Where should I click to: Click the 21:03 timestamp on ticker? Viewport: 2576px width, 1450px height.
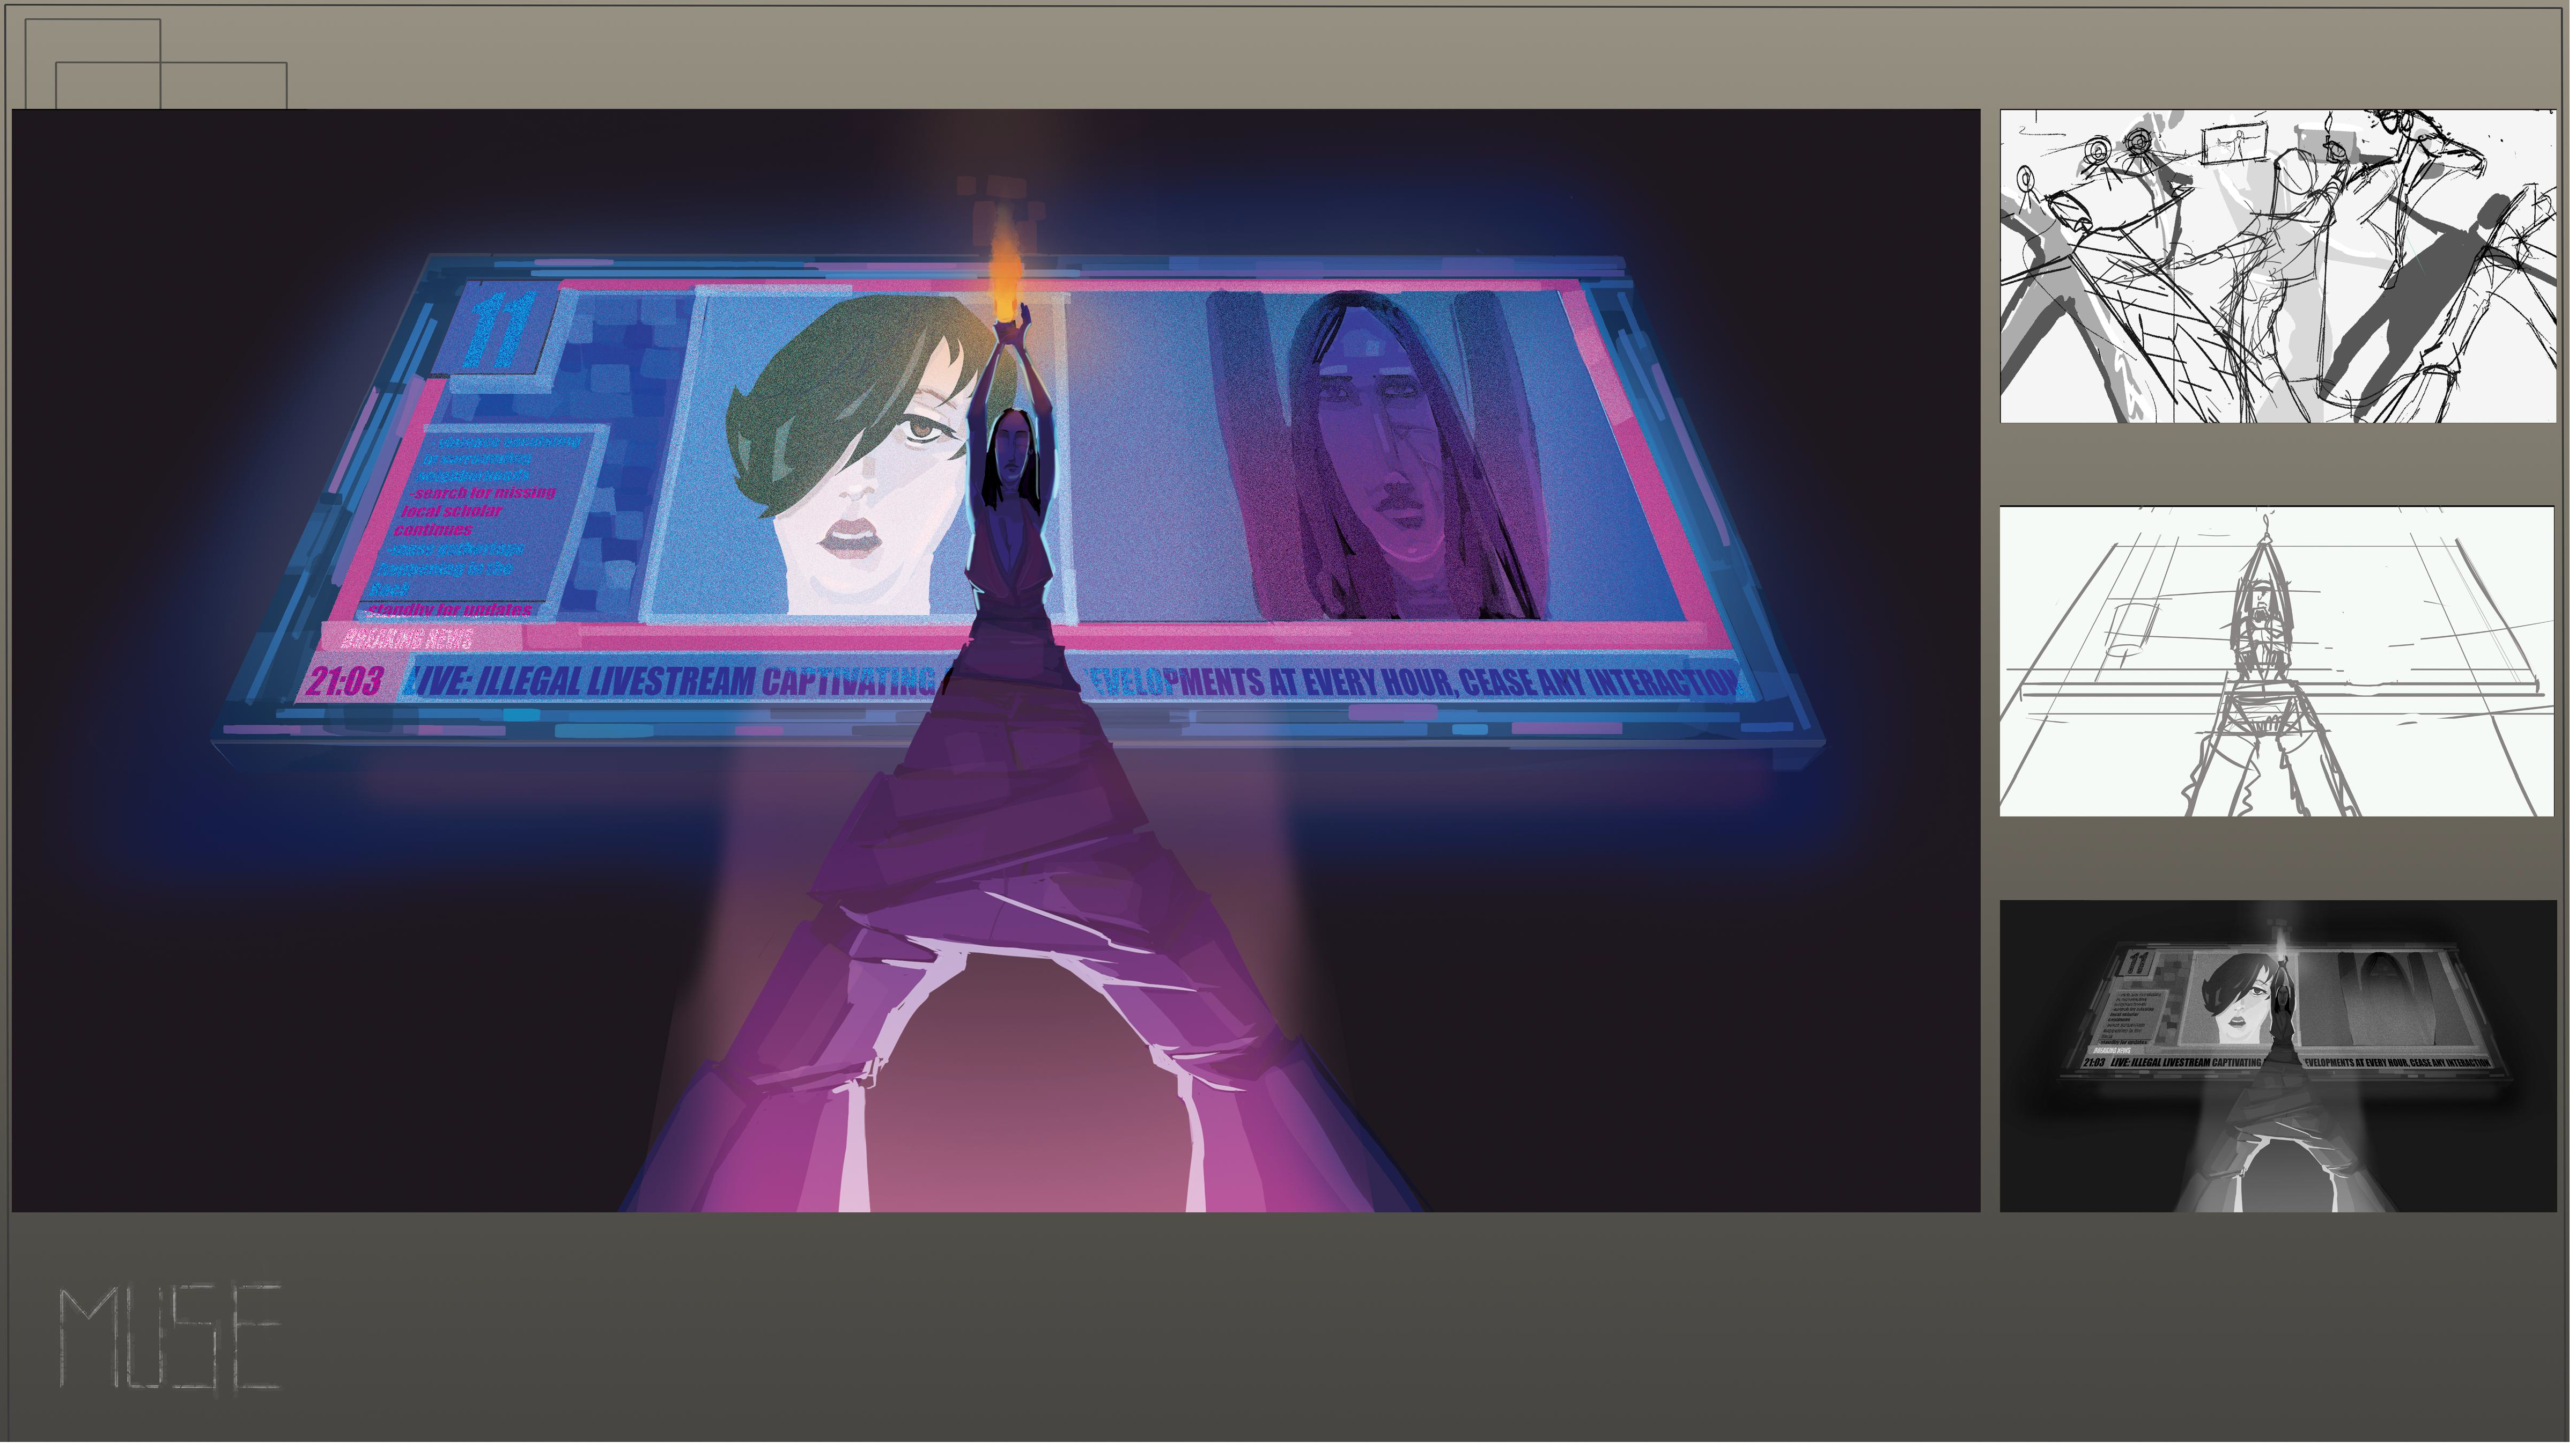click(x=345, y=683)
